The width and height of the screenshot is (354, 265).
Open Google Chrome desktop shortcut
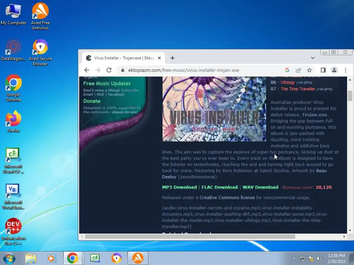coord(13,88)
